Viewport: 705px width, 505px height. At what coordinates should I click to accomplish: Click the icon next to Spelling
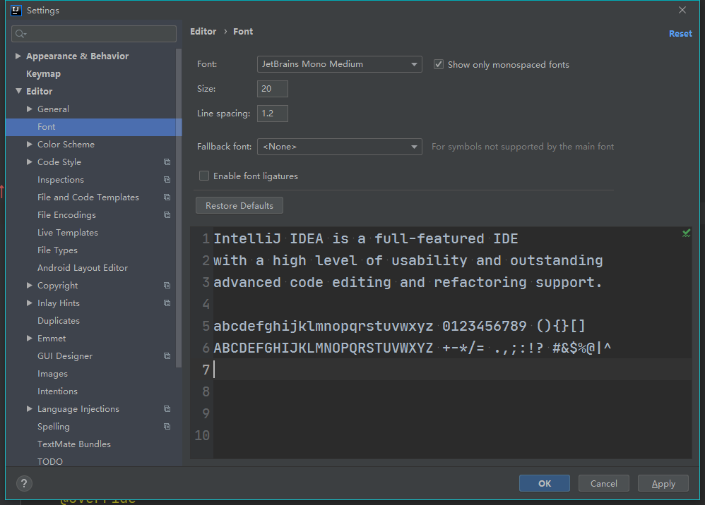[x=167, y=426]
